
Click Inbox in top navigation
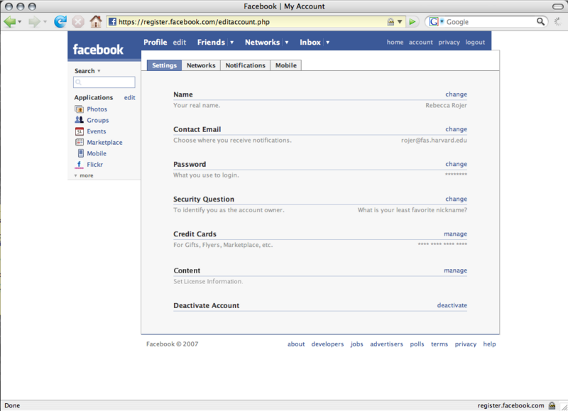[x=310, y=43]
